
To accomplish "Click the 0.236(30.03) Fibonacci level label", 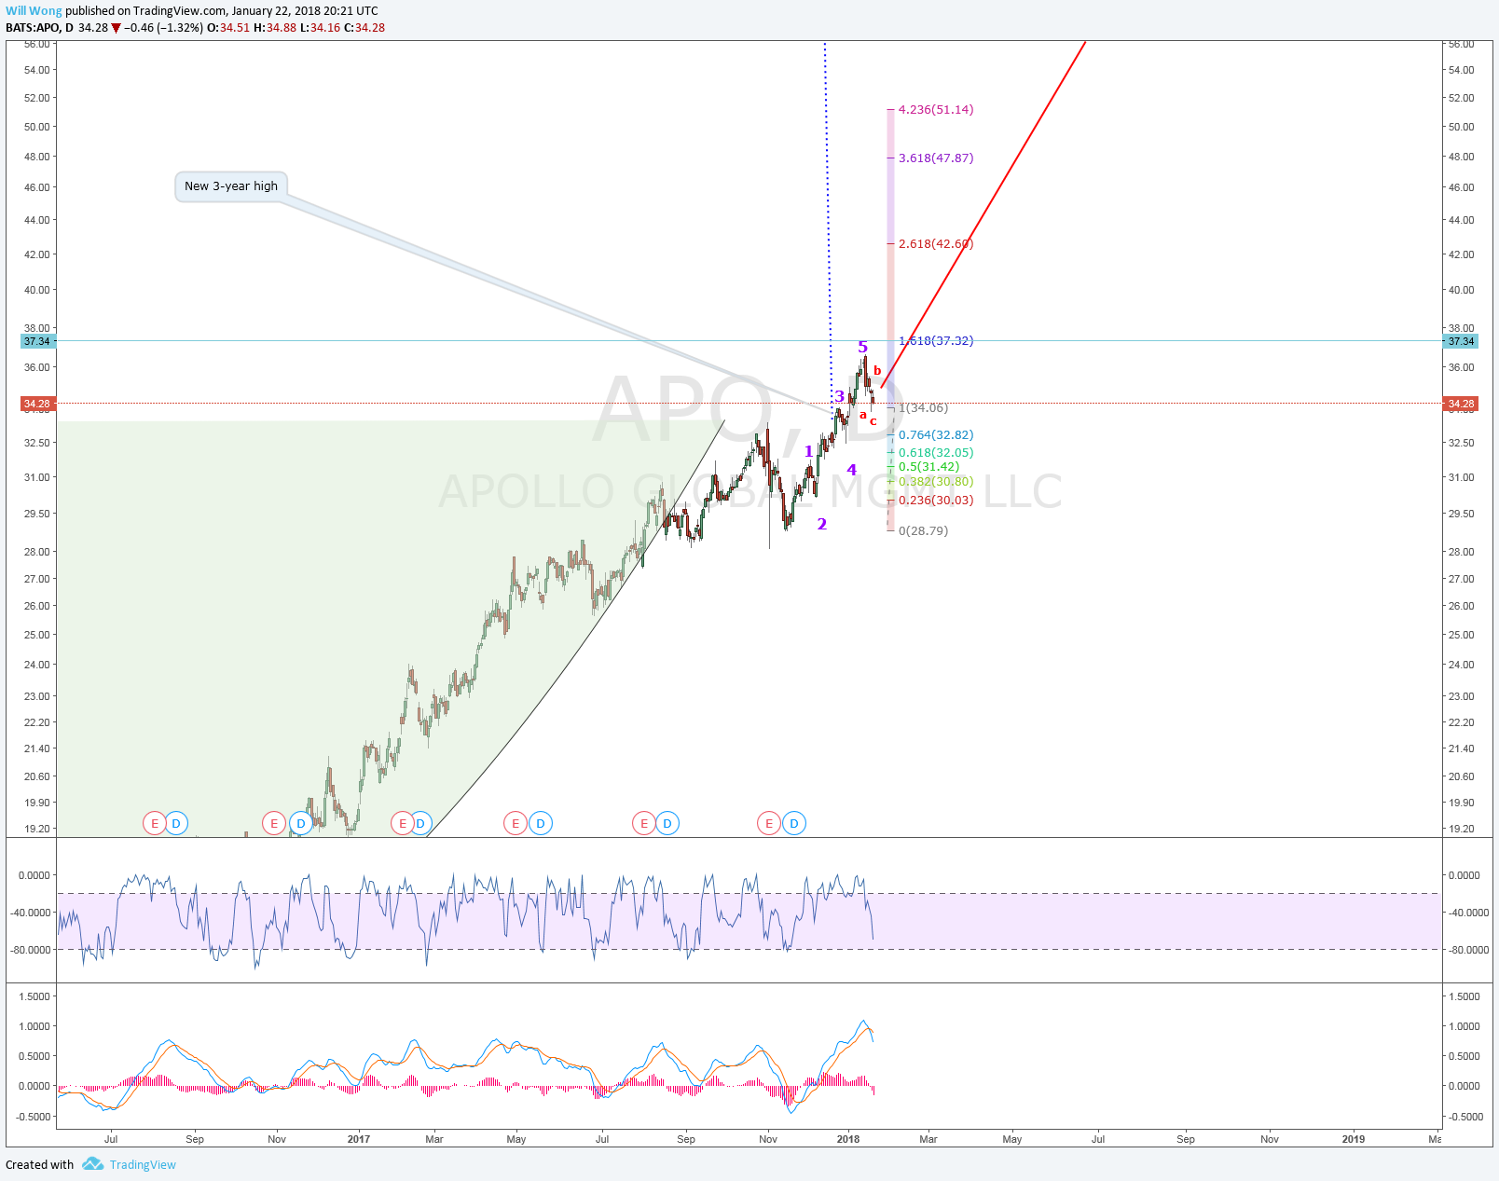I will [x=936, y=500].
